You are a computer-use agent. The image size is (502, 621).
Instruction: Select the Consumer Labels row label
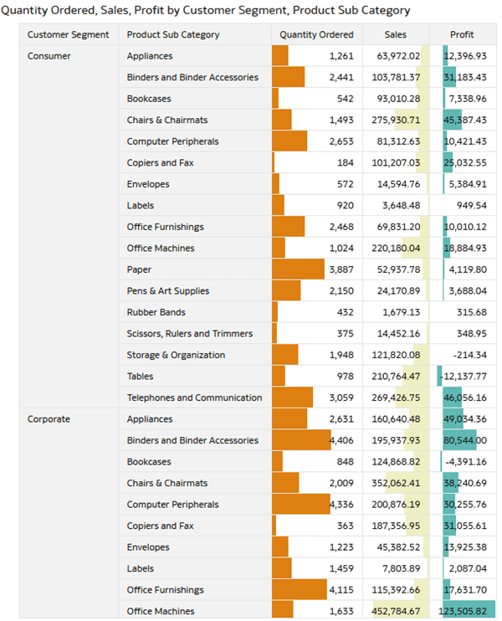141,206
